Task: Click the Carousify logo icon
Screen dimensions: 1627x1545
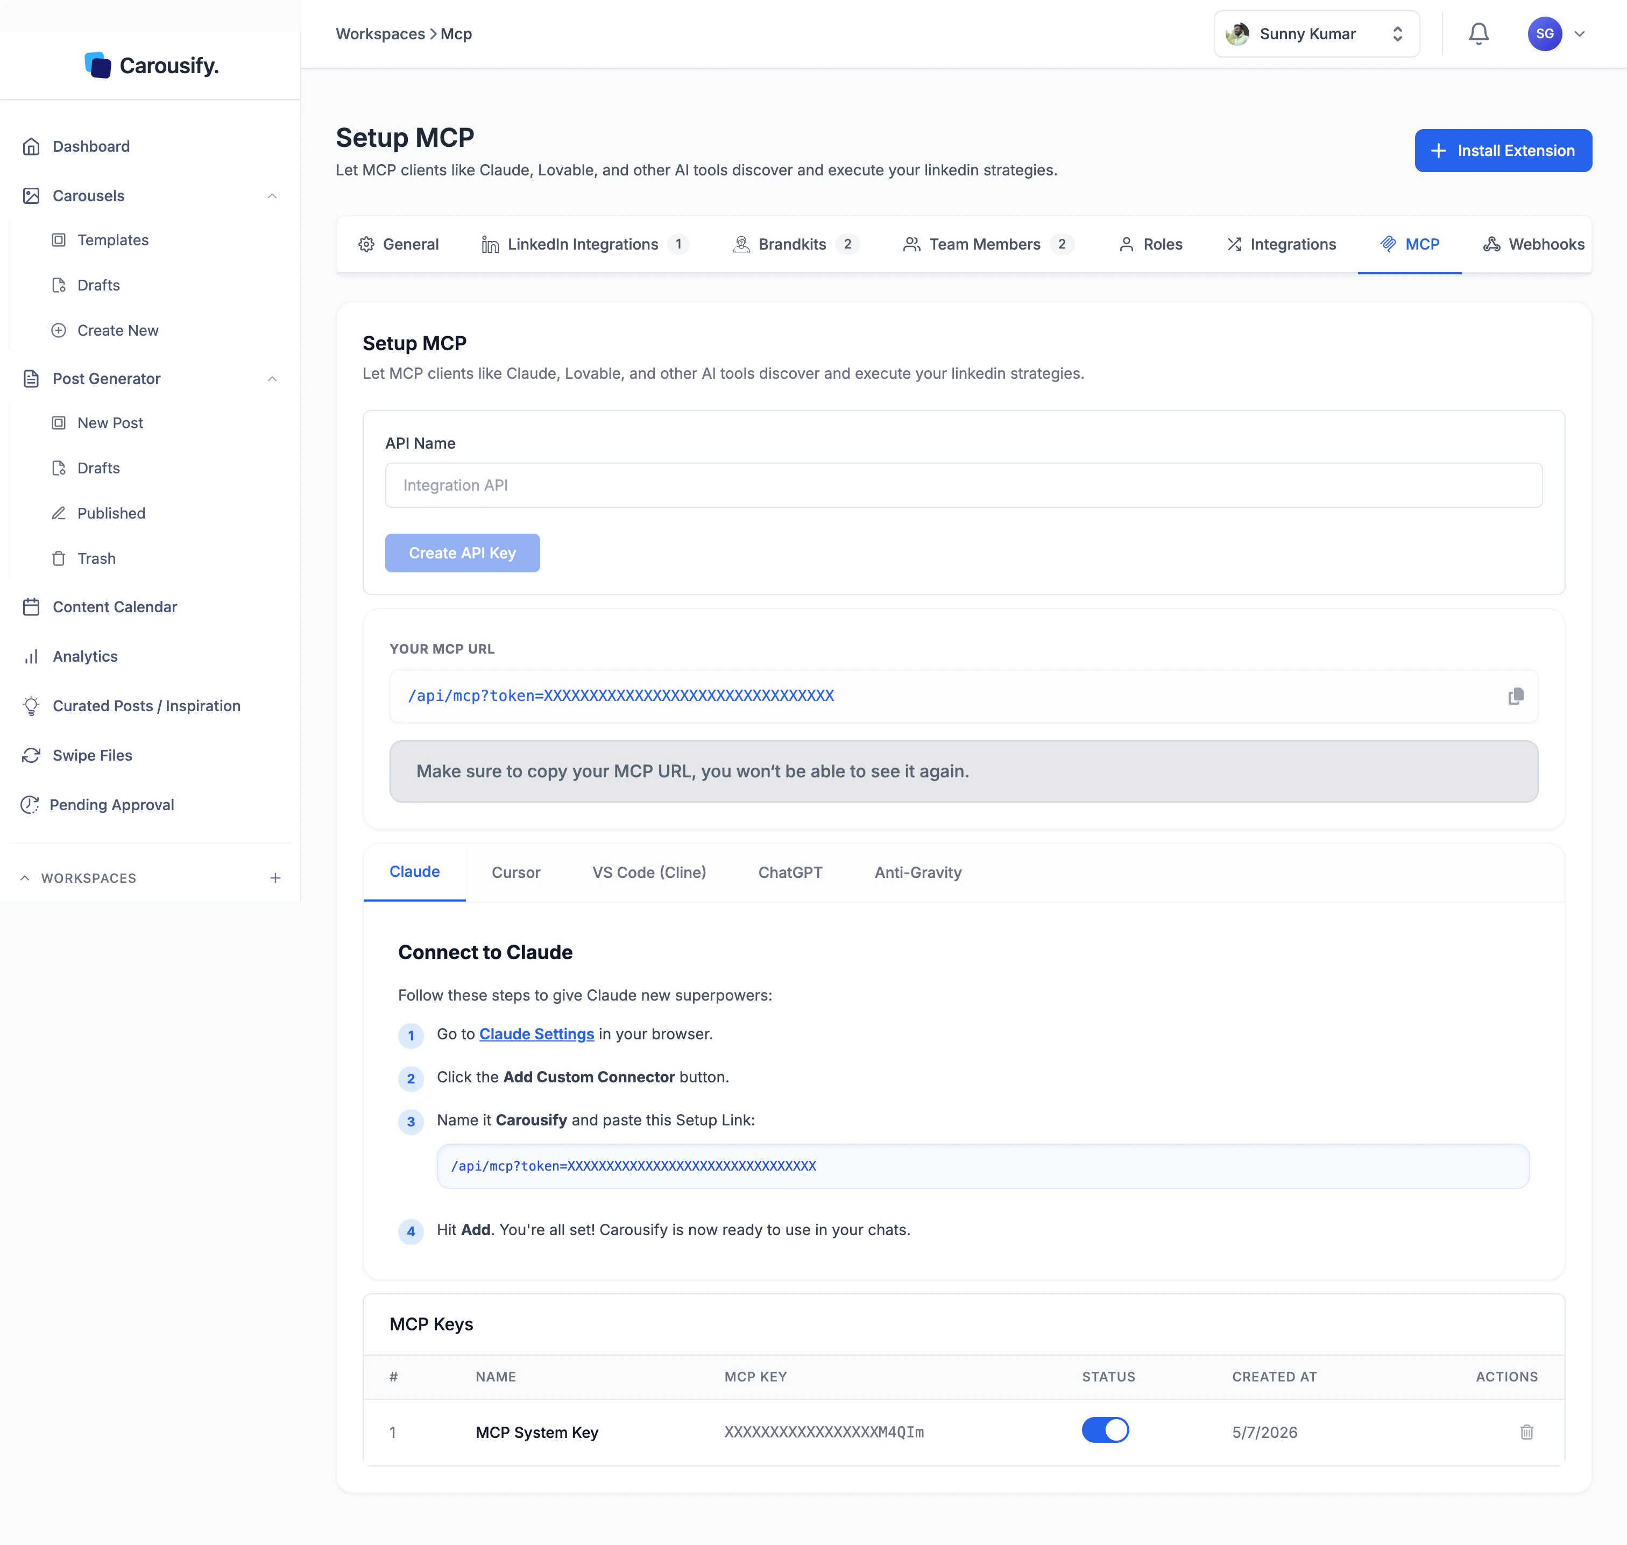Action: click(x=98, y=65)
